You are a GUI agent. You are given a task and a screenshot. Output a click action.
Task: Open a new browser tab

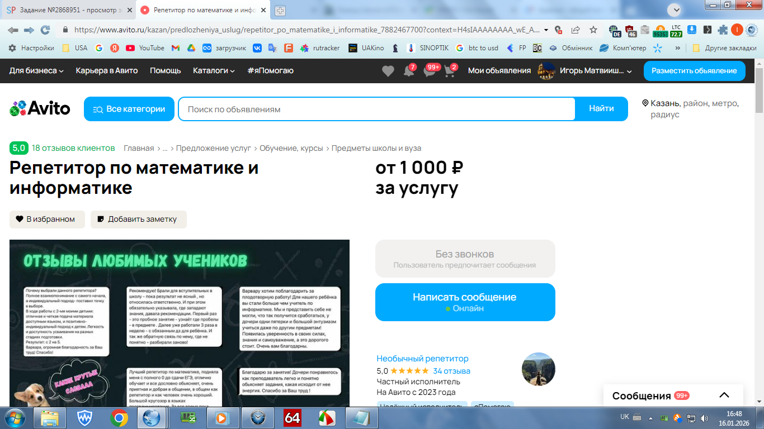pos(280,10)
